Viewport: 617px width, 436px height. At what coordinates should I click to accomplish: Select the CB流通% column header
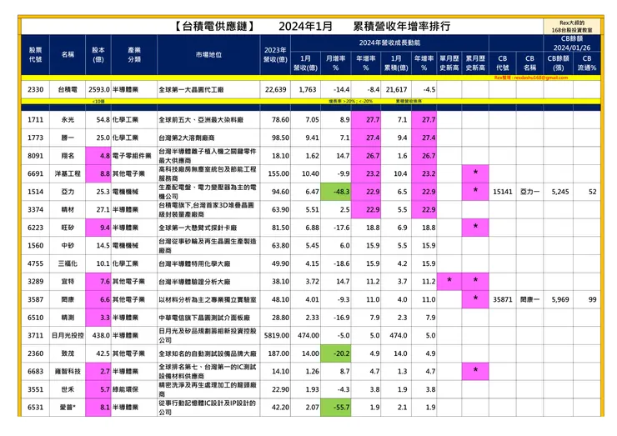[587, 63]
